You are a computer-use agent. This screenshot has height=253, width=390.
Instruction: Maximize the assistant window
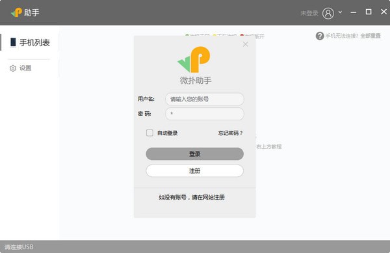point(369,12)
